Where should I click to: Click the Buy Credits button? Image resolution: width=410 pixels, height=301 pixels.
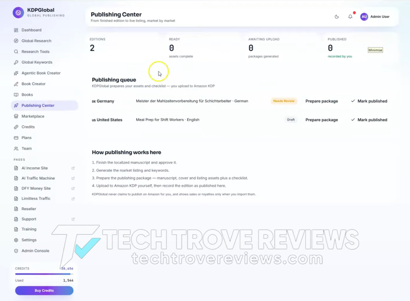point(44,291)
